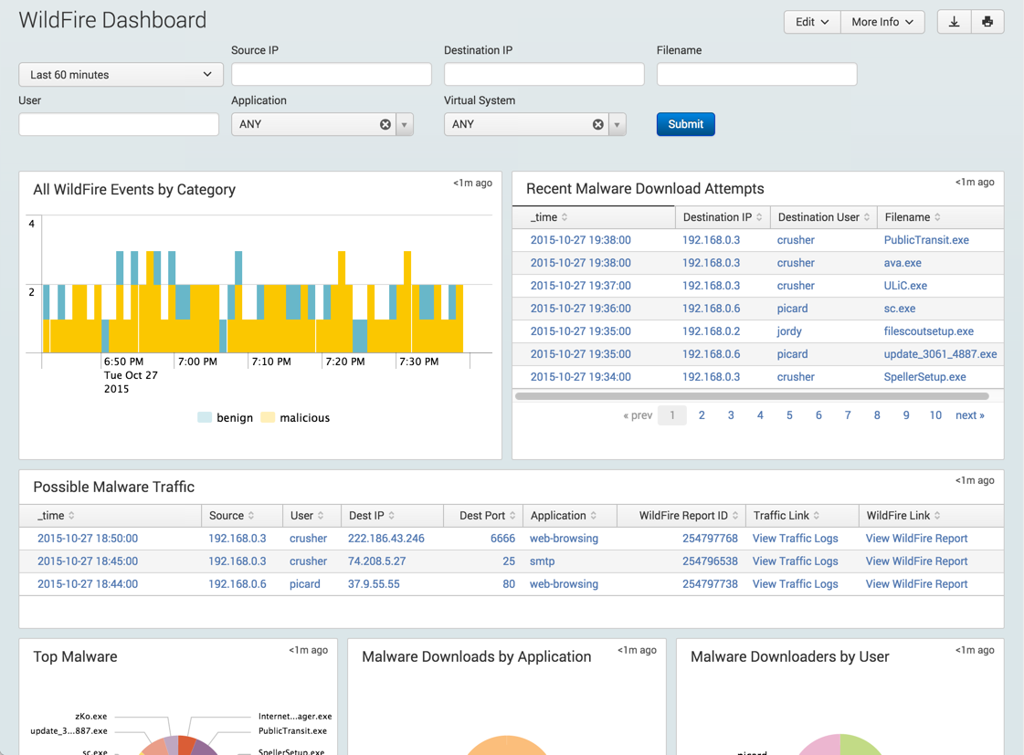Open the Last 60 minutes time picker

(x=121, y=74)
